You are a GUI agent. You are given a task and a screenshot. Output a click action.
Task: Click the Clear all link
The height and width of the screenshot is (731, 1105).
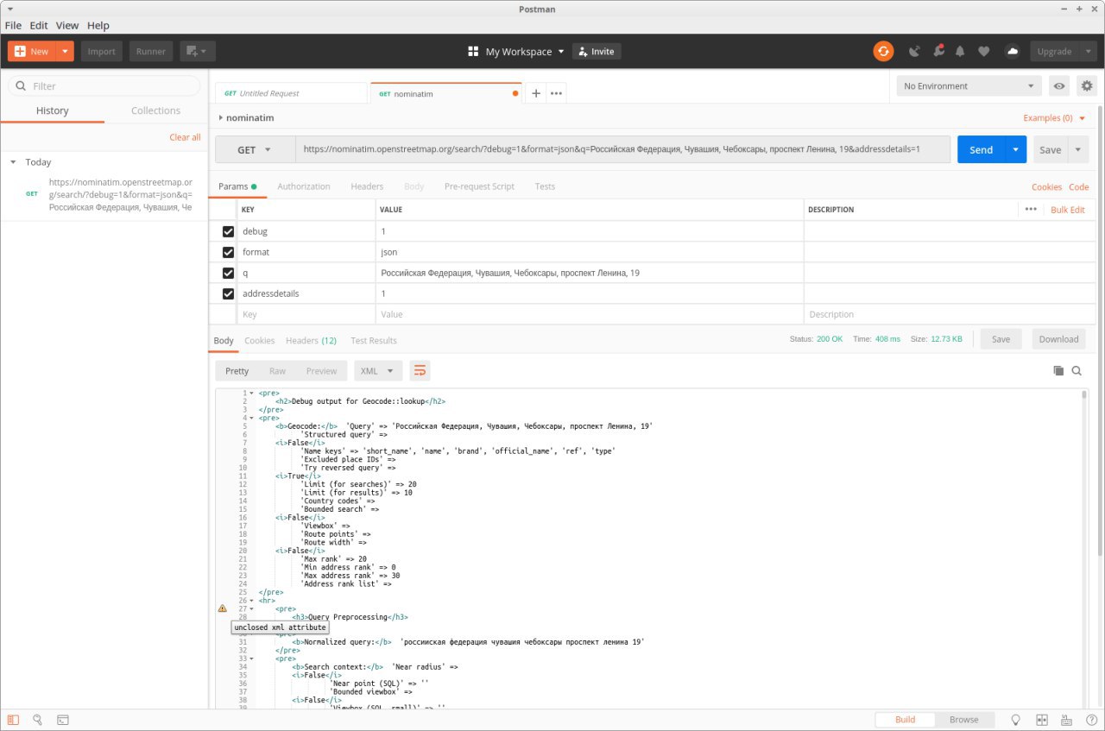click(x=185, y=137)
